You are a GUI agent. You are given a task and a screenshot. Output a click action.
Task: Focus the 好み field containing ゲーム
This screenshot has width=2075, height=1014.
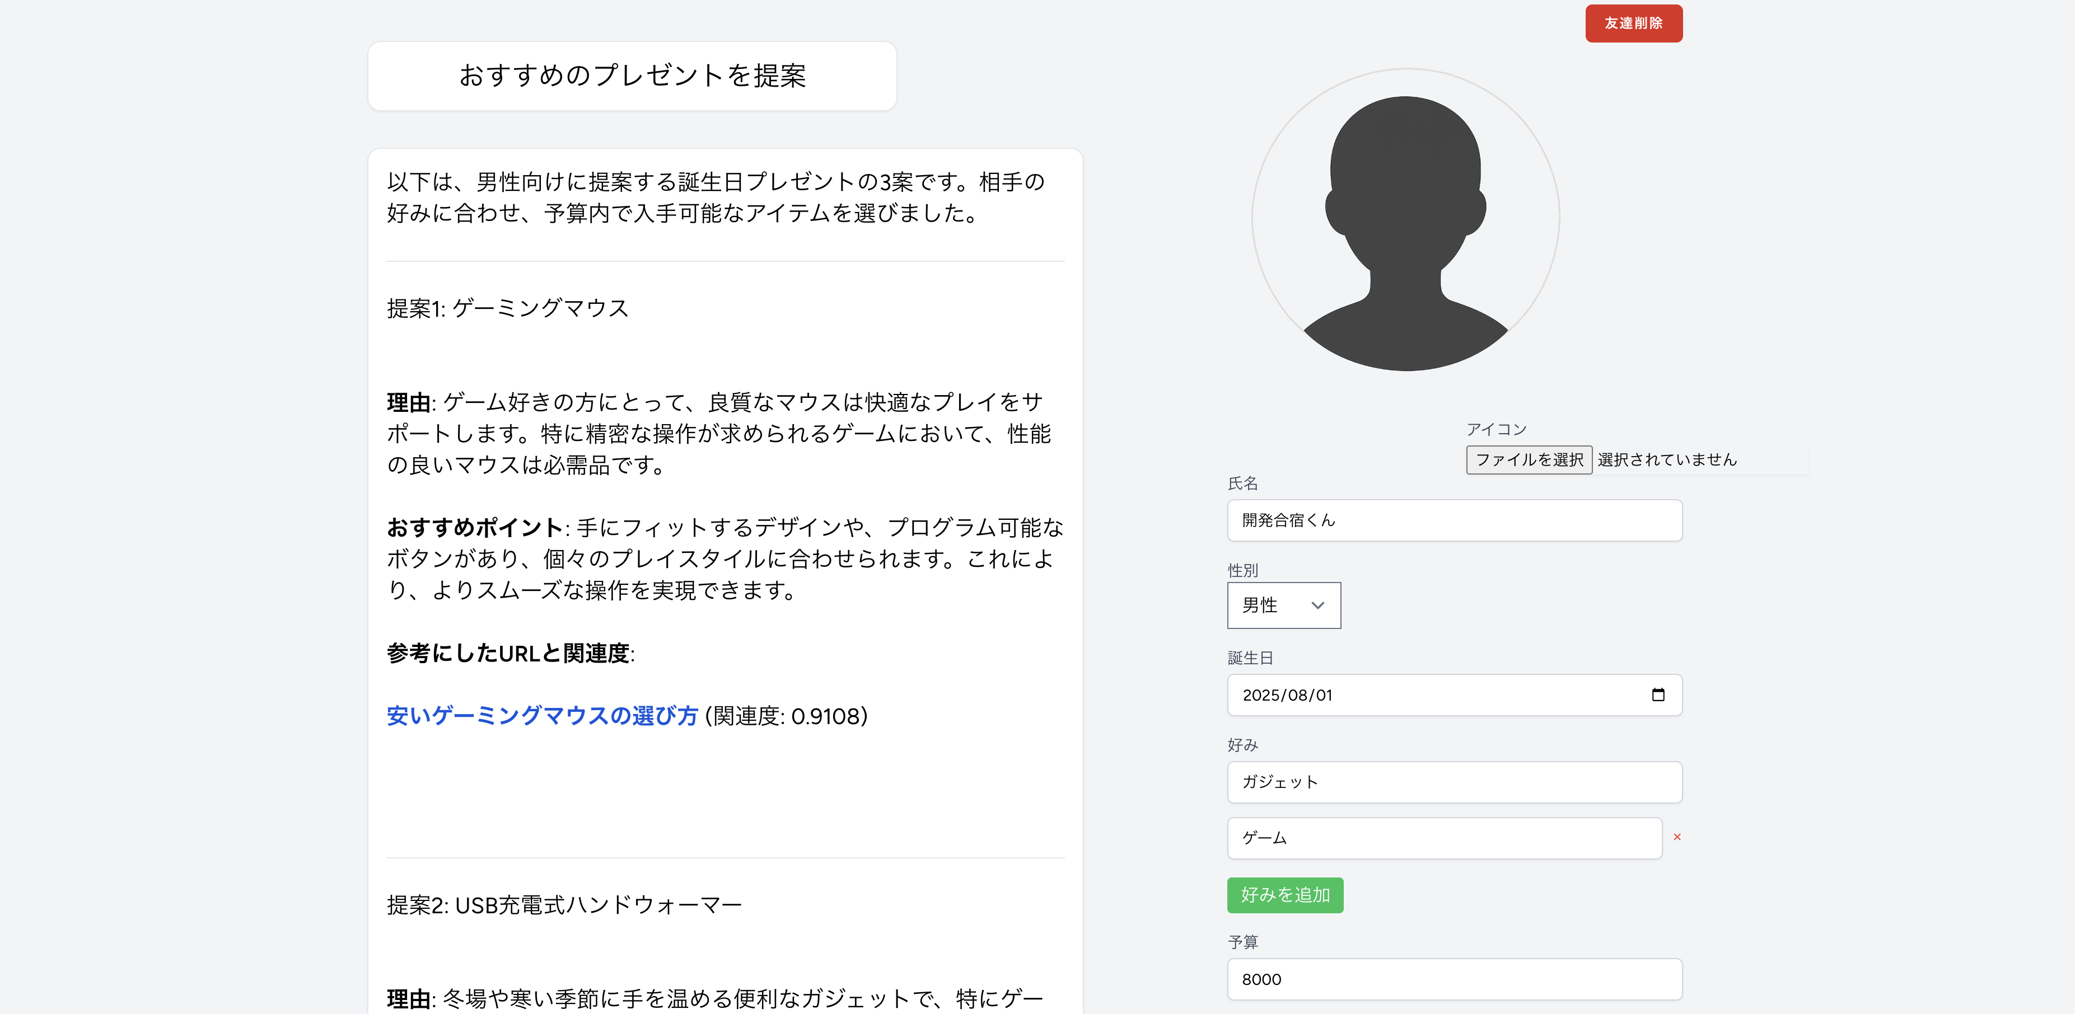click(1445, 838)
